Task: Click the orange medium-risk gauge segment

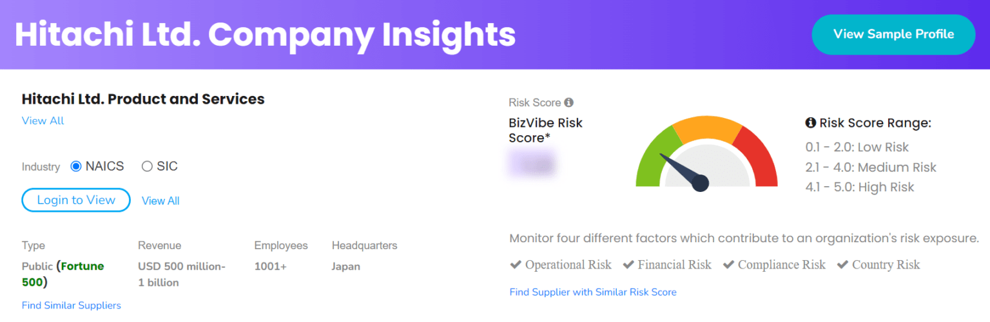Action: coord(707,128)
